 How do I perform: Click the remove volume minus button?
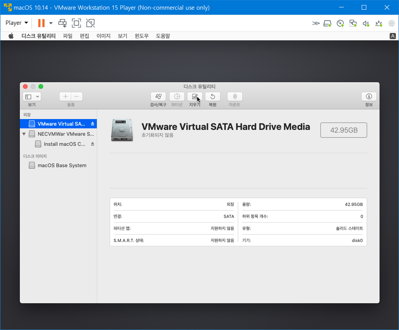tap(77, 97)
